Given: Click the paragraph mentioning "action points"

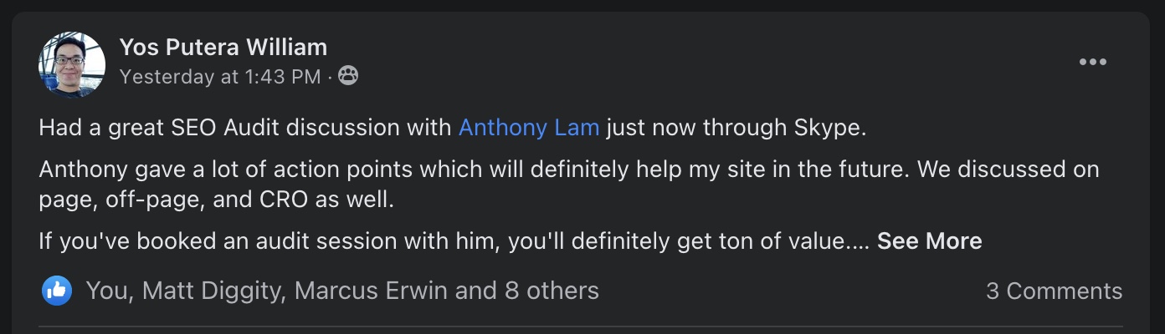Looking at the screenshot, I should click(335, 170).
